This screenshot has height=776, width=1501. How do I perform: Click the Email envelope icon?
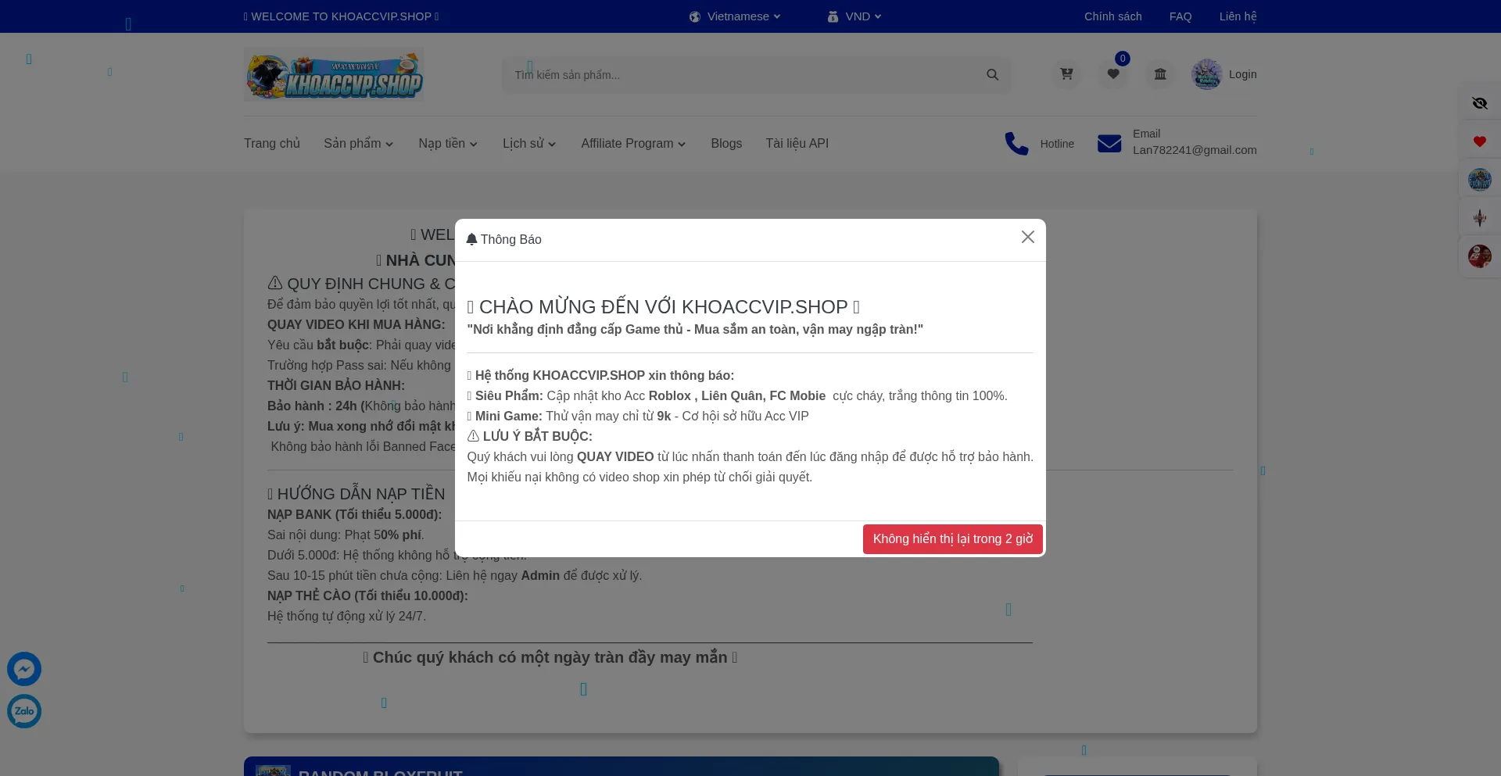tap(1109, 144)
